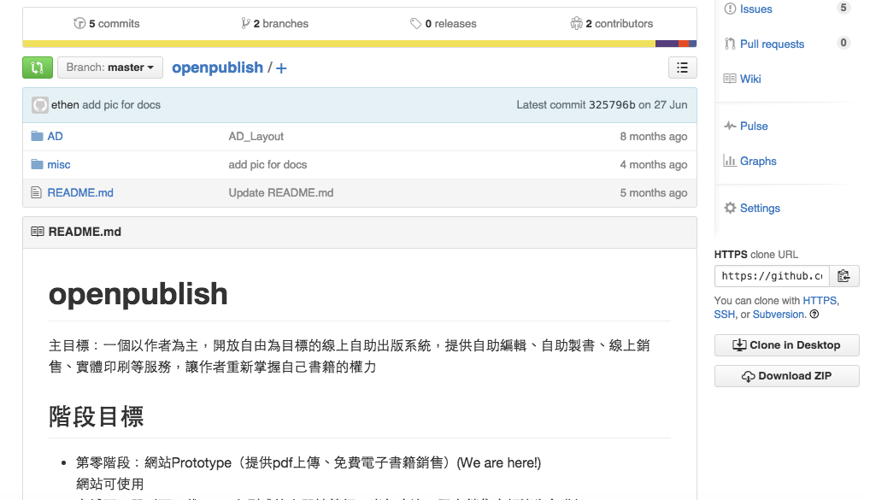
Task: Open commit hash 325796b
Action: (612, 105)
